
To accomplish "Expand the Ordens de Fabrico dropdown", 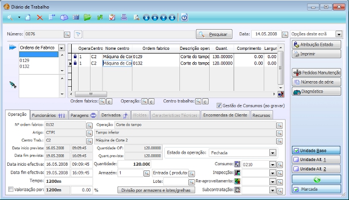I will click(61, 48).
